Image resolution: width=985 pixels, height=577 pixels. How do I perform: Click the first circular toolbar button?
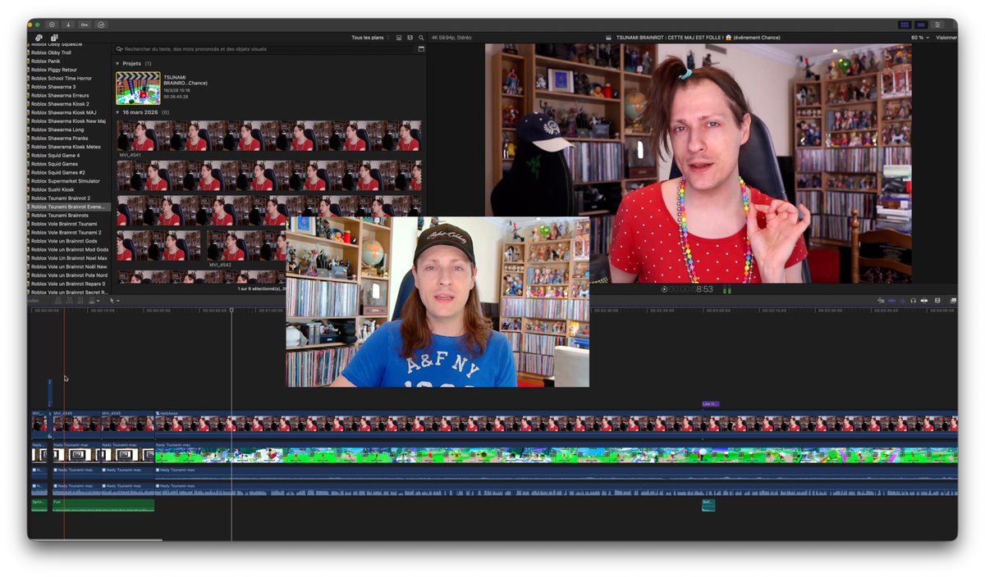52,25
